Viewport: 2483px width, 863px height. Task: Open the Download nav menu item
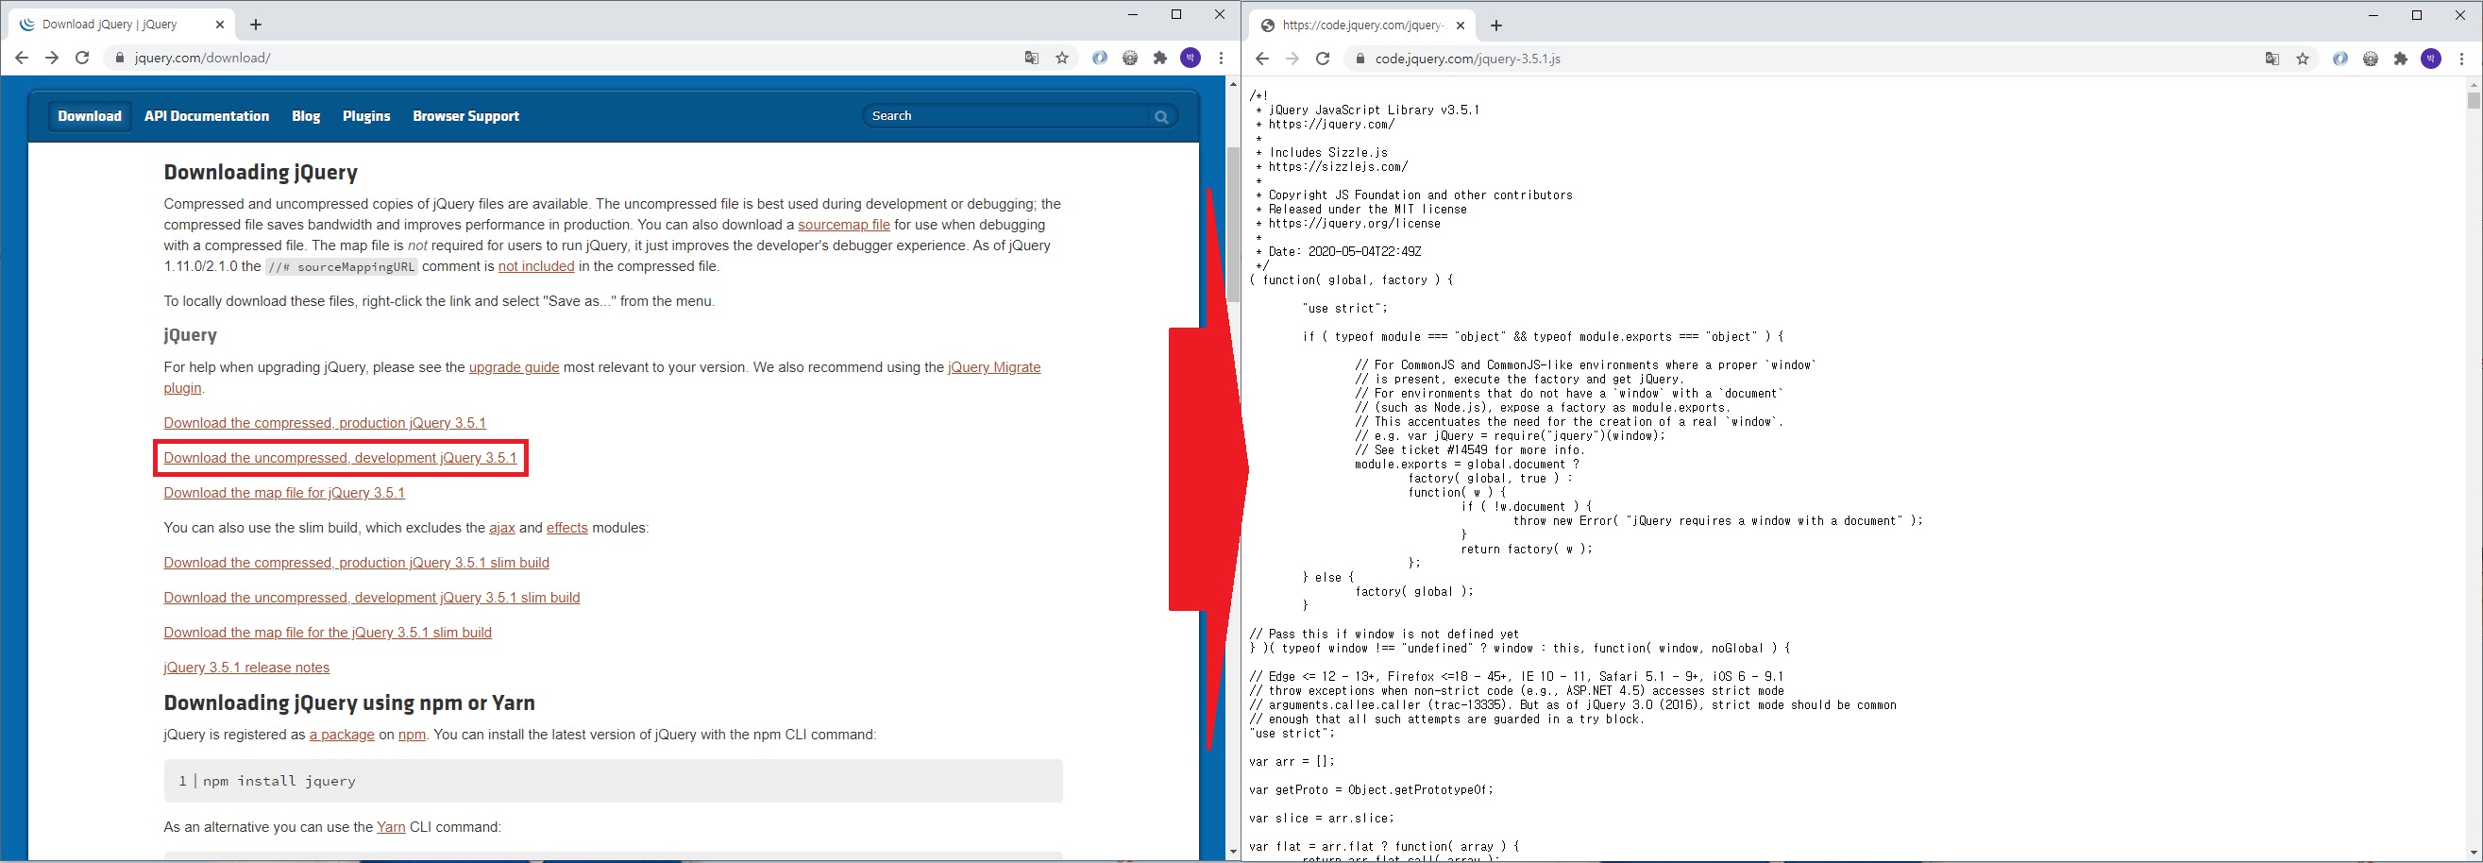pos(90,116)
